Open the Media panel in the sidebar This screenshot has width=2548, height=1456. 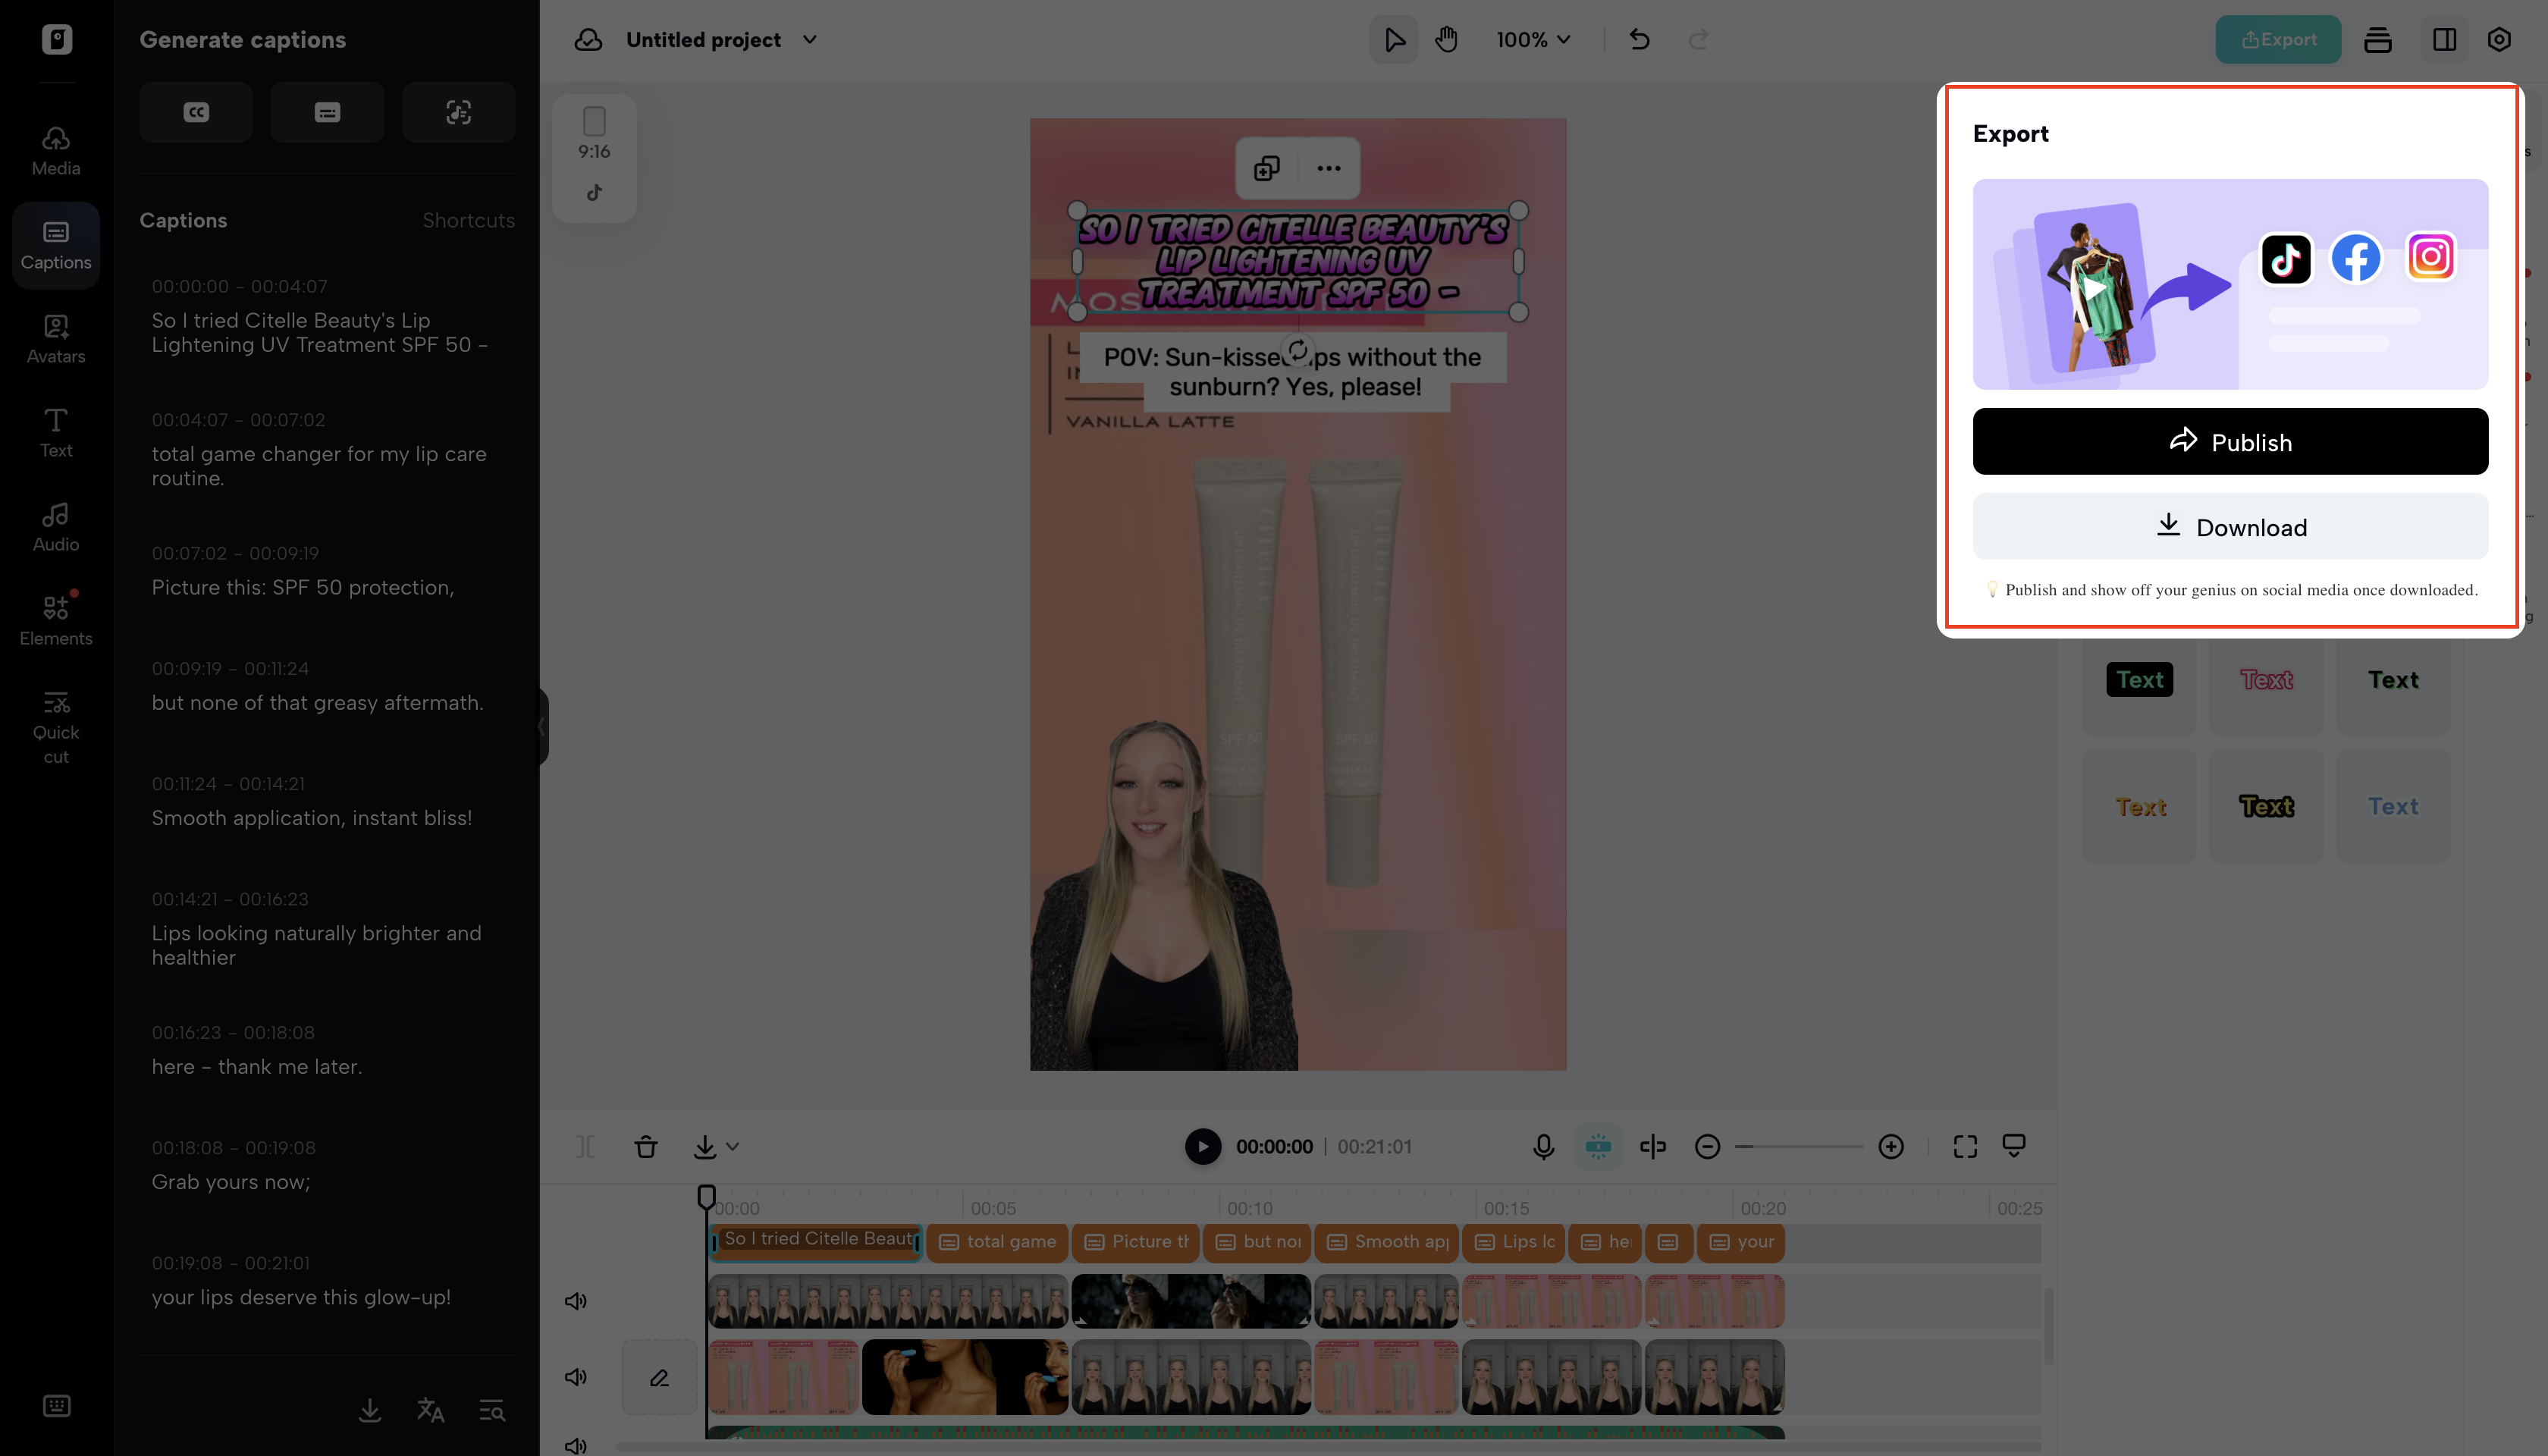[55, 150]
